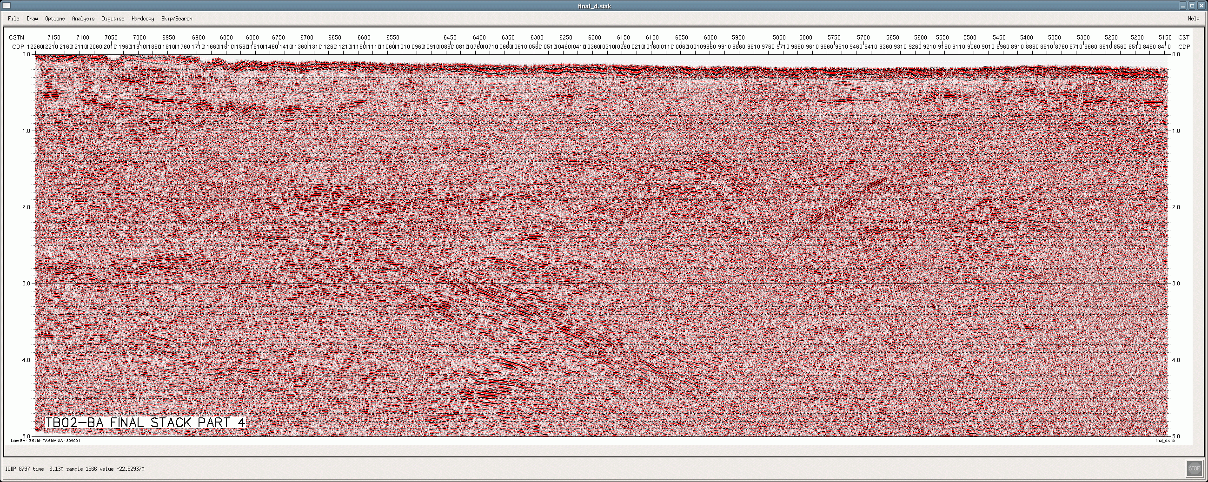This screenshot has height=482, width=1208.
Task: Open the Hardcopy menu
Action: 143,19
